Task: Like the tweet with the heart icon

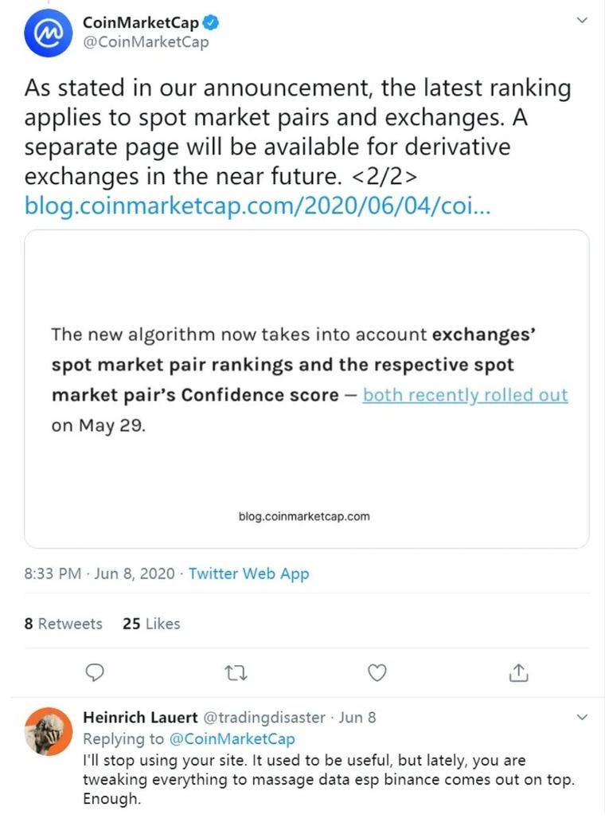Action: (x=377, y=673)
